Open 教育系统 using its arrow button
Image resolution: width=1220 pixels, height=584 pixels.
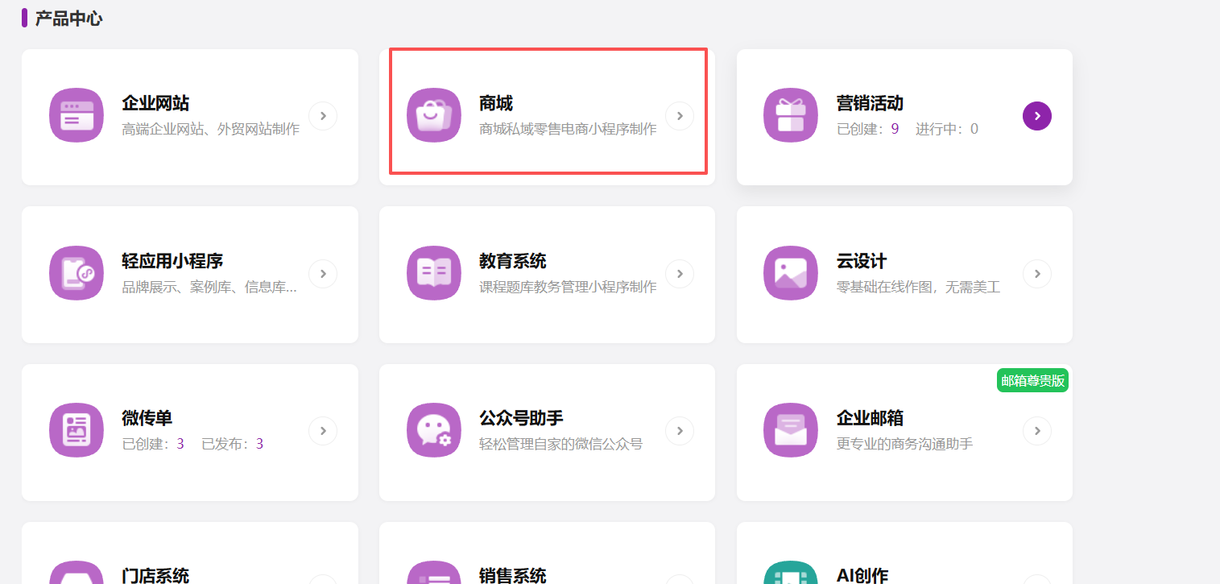click(680, 274)
